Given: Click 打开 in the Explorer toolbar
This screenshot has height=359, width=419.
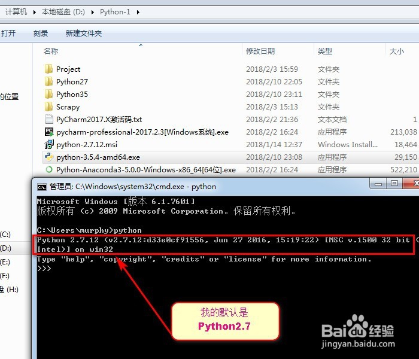Looking at the screenshot, I should coord(8,33).
